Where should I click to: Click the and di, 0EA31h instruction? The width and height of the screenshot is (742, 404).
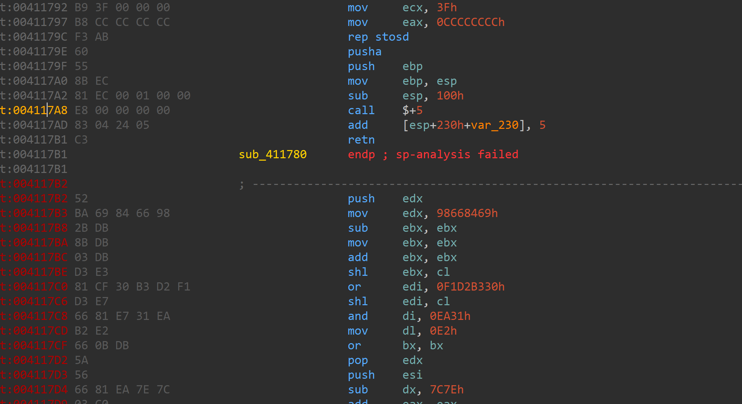coord(358,316)
